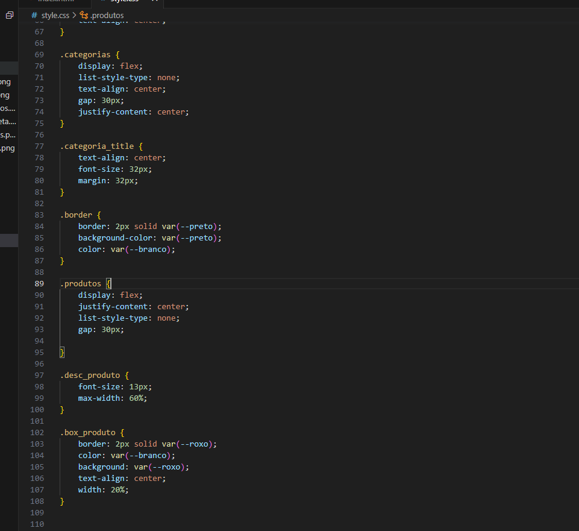Image resolution: width=579 pixels, height=531 pixels.
Task: Click line number 110 in the gutter
Action: click(37, 524)
